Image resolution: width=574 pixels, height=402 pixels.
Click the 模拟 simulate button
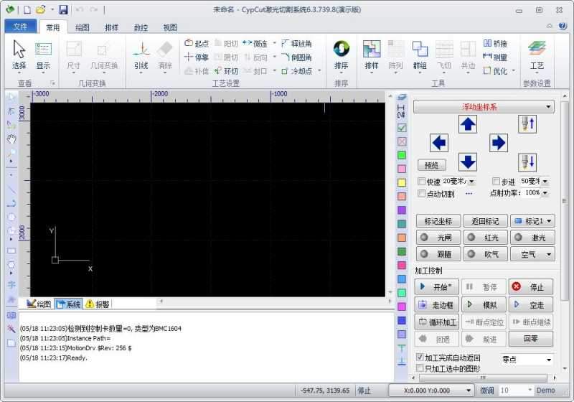(484, 304)
